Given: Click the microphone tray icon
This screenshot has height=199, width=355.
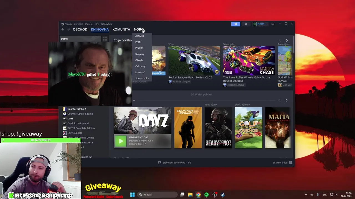Looking at the screenshot, I should tap(318, 195).
